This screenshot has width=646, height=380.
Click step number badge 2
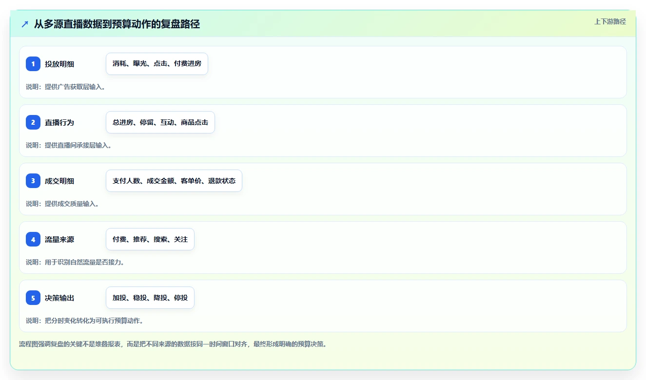click(x=33, y=122)
